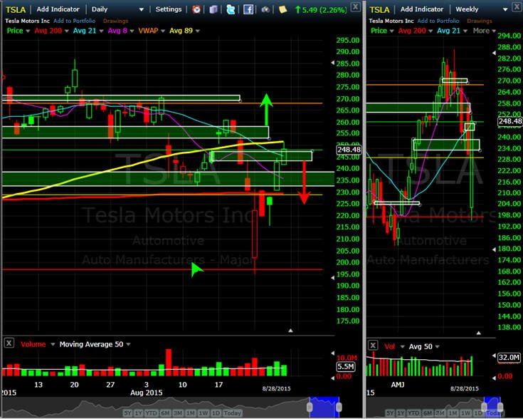Share chart via the Facebook icon
This screenshot has width=523, height=419.
(x=248, y=9)
